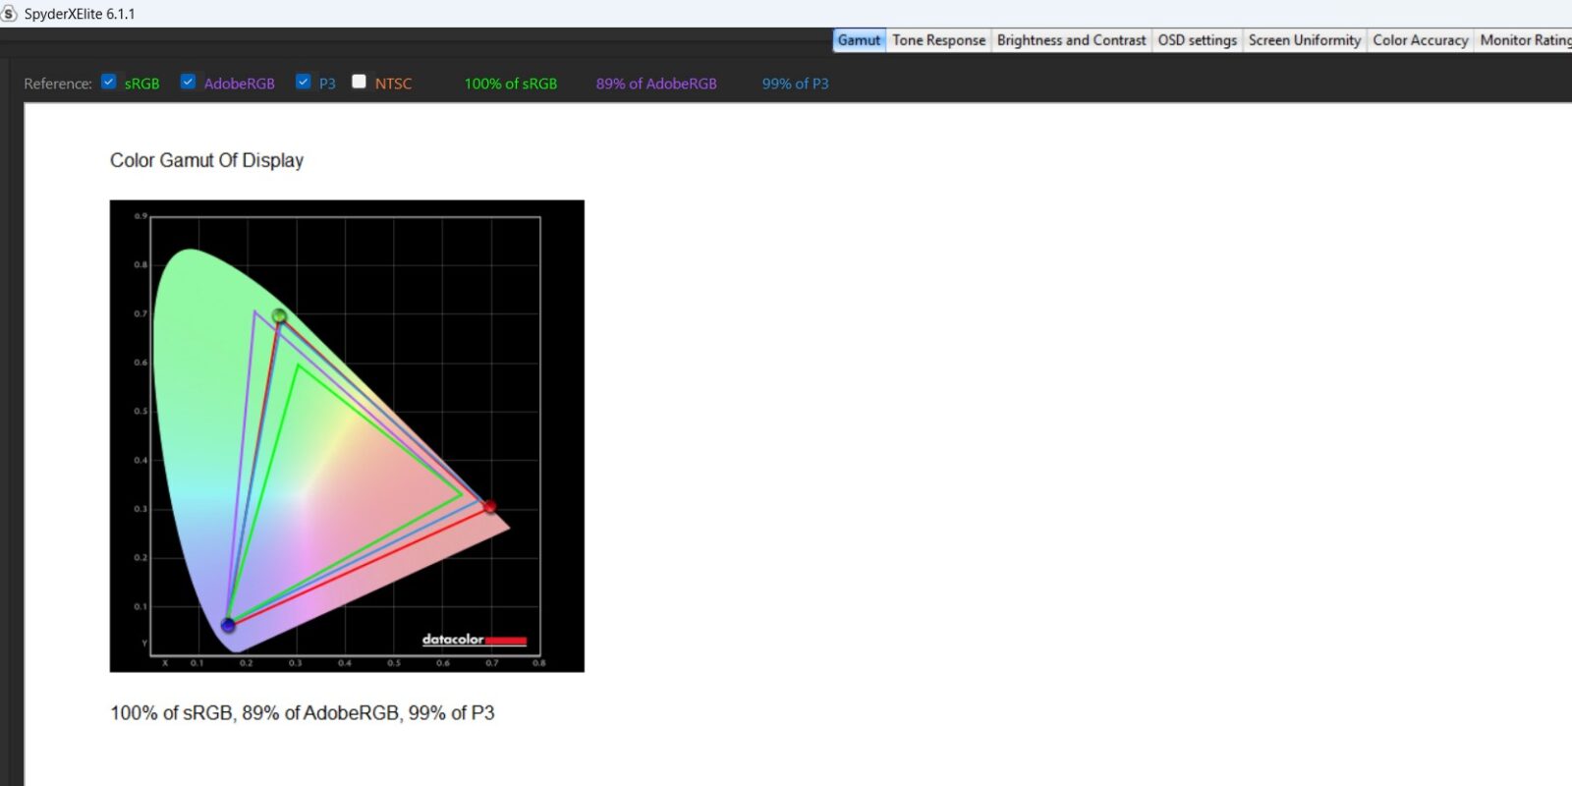Image resolution: width=1572 pixels, height=786 pixels.
Task: Switch to the Tone Response tab
Action: pos(938,40)
